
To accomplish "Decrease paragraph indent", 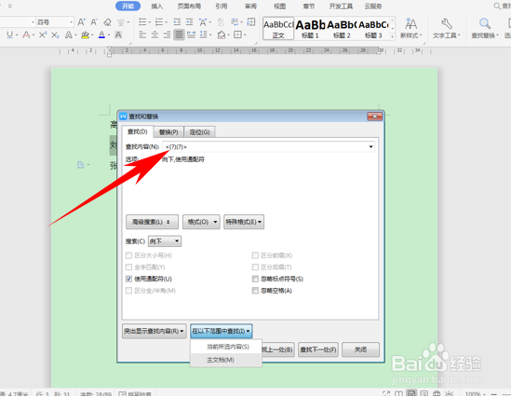I will coord(177,22).
